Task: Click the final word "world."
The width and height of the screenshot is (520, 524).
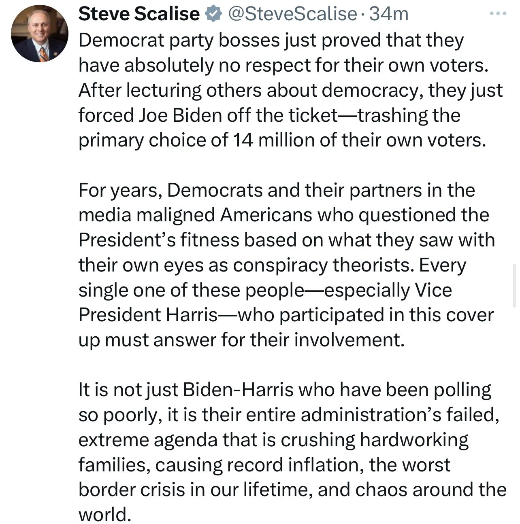Action: [105, 515]
